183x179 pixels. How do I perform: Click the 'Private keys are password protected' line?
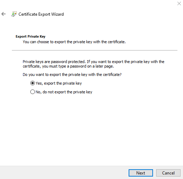93,62
